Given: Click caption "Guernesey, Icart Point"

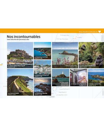Looking at the screenshot, I should (41, 57).
